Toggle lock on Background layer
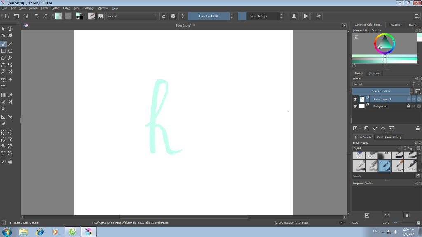The image size is (422, 237). point(408,106)
